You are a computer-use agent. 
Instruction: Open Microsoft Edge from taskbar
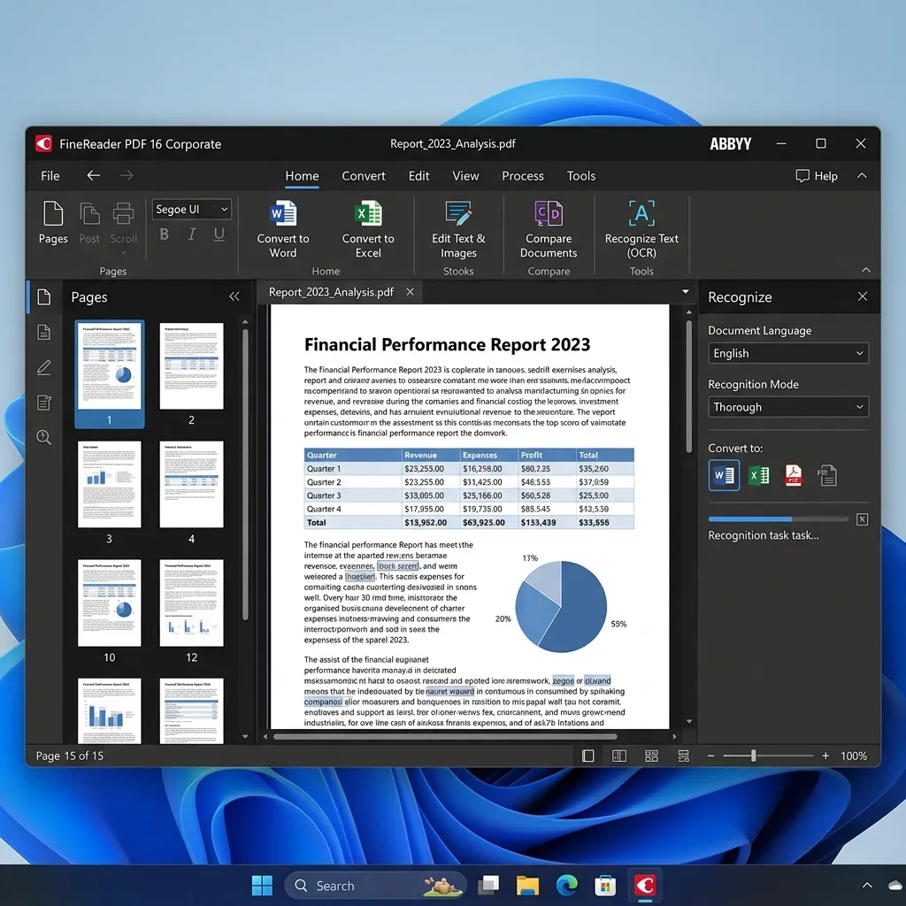(567, 885)
